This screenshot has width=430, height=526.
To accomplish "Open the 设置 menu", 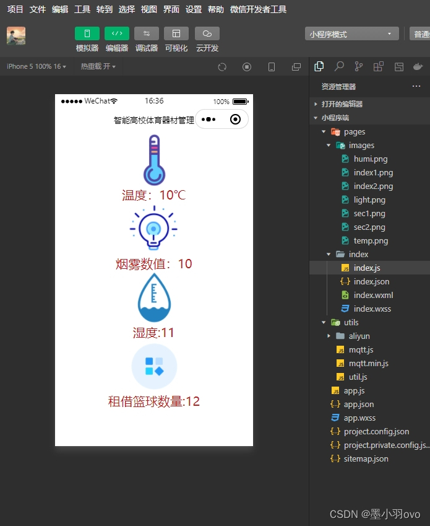I will click(x=194, y=9).
